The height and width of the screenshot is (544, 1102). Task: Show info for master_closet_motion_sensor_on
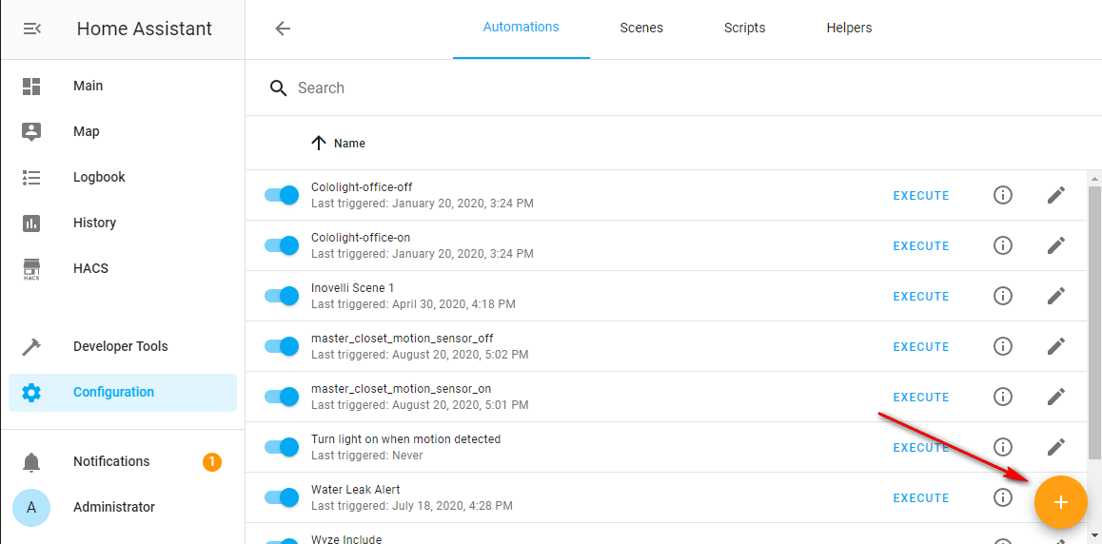tap(1003, 397)
